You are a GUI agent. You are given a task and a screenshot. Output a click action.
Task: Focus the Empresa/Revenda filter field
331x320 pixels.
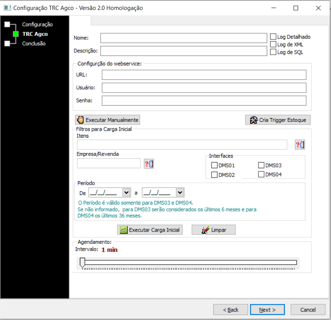click(x=109, y=163)
